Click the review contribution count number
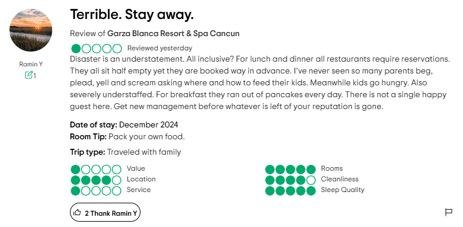The height and width of the screenshot is (227, 463). click(x=34, y=76)
